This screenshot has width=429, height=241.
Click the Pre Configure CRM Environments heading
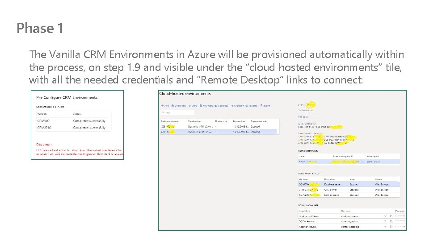click(67, 98)
